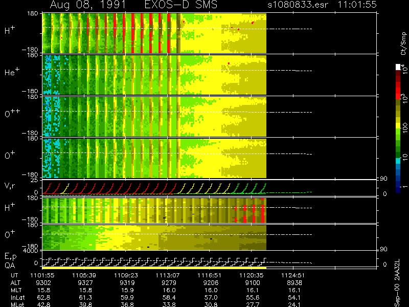
Task: Click the "MLT" row header
Action: click(16, 290)
